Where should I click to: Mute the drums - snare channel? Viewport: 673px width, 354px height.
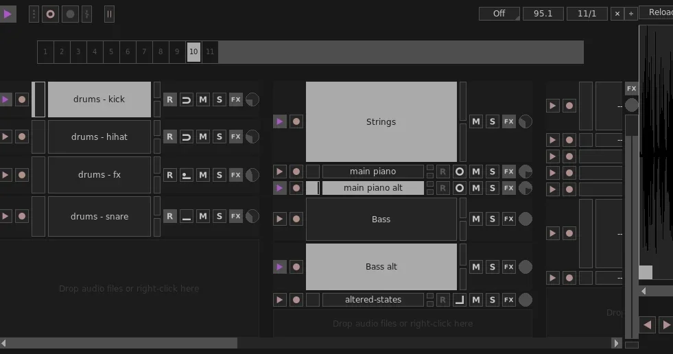tap(203, 216)
